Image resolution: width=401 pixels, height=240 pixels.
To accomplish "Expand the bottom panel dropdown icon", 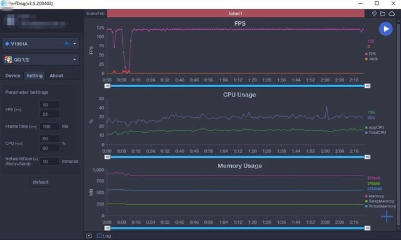I will pos(89,236).
